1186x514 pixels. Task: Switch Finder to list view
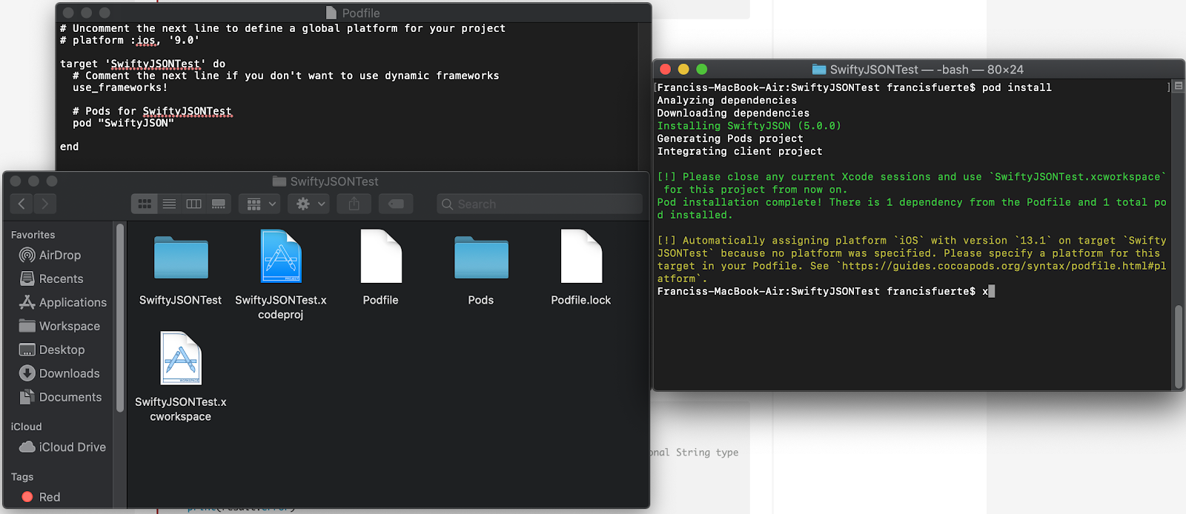tap(169, 204)
